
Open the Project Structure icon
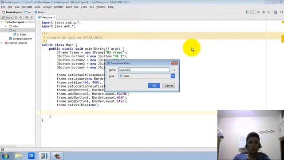tap(275, 12)
